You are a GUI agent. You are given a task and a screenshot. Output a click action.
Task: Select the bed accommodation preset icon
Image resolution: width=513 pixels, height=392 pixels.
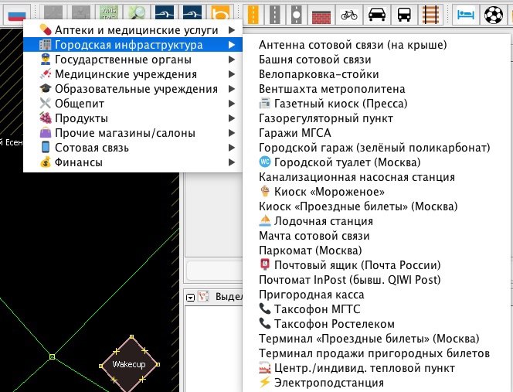pos(466,15)
